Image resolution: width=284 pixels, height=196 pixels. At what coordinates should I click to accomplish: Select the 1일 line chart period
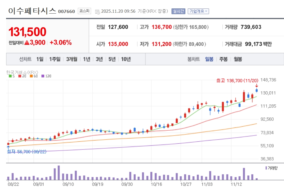[x=40, y=59]
